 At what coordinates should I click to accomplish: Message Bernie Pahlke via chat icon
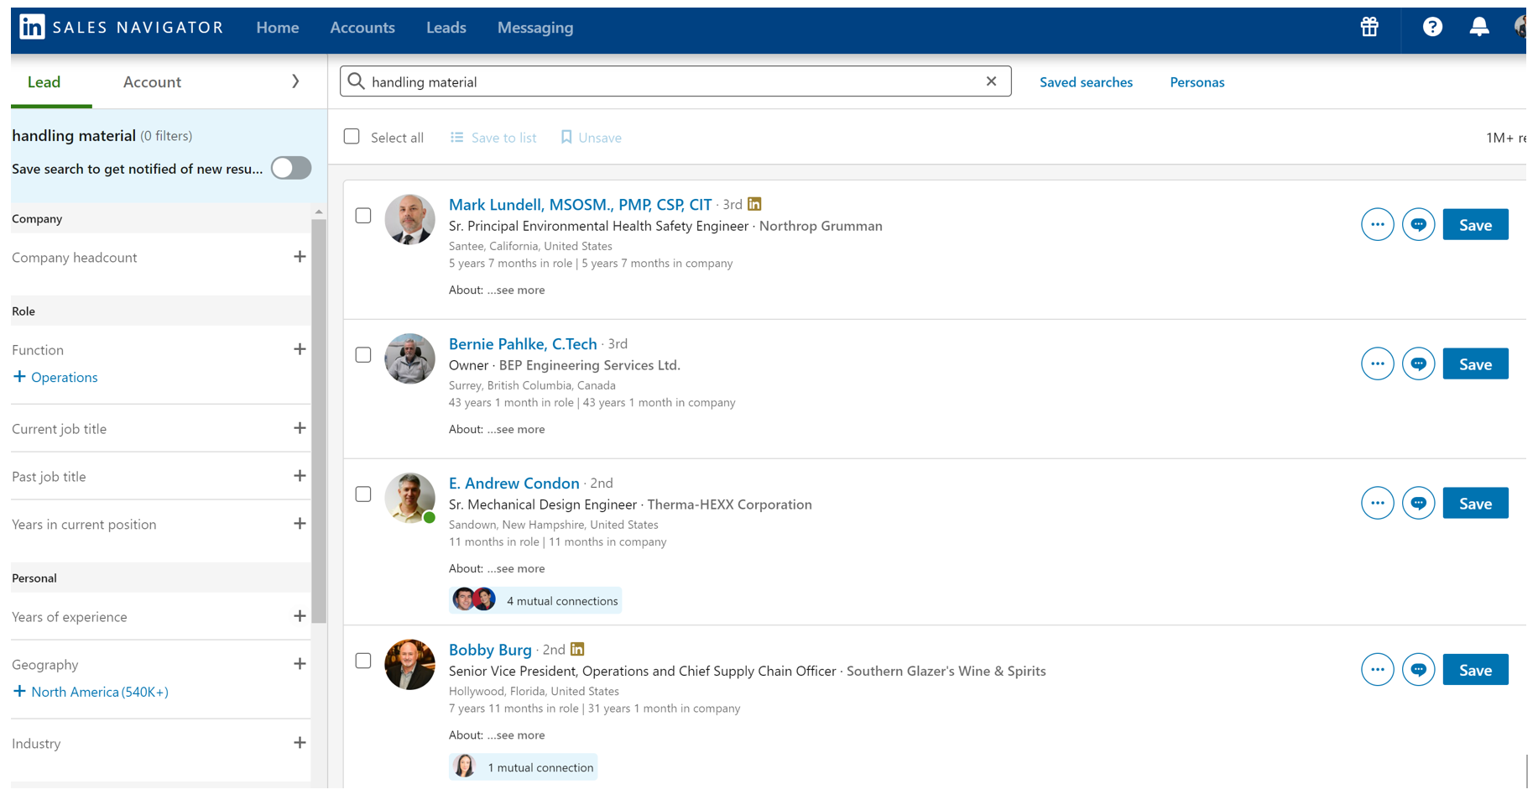click(1418, 364)
